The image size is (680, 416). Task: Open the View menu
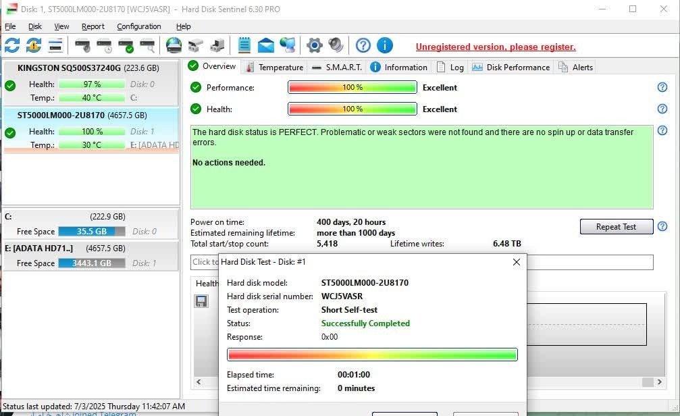click(61, 26)
